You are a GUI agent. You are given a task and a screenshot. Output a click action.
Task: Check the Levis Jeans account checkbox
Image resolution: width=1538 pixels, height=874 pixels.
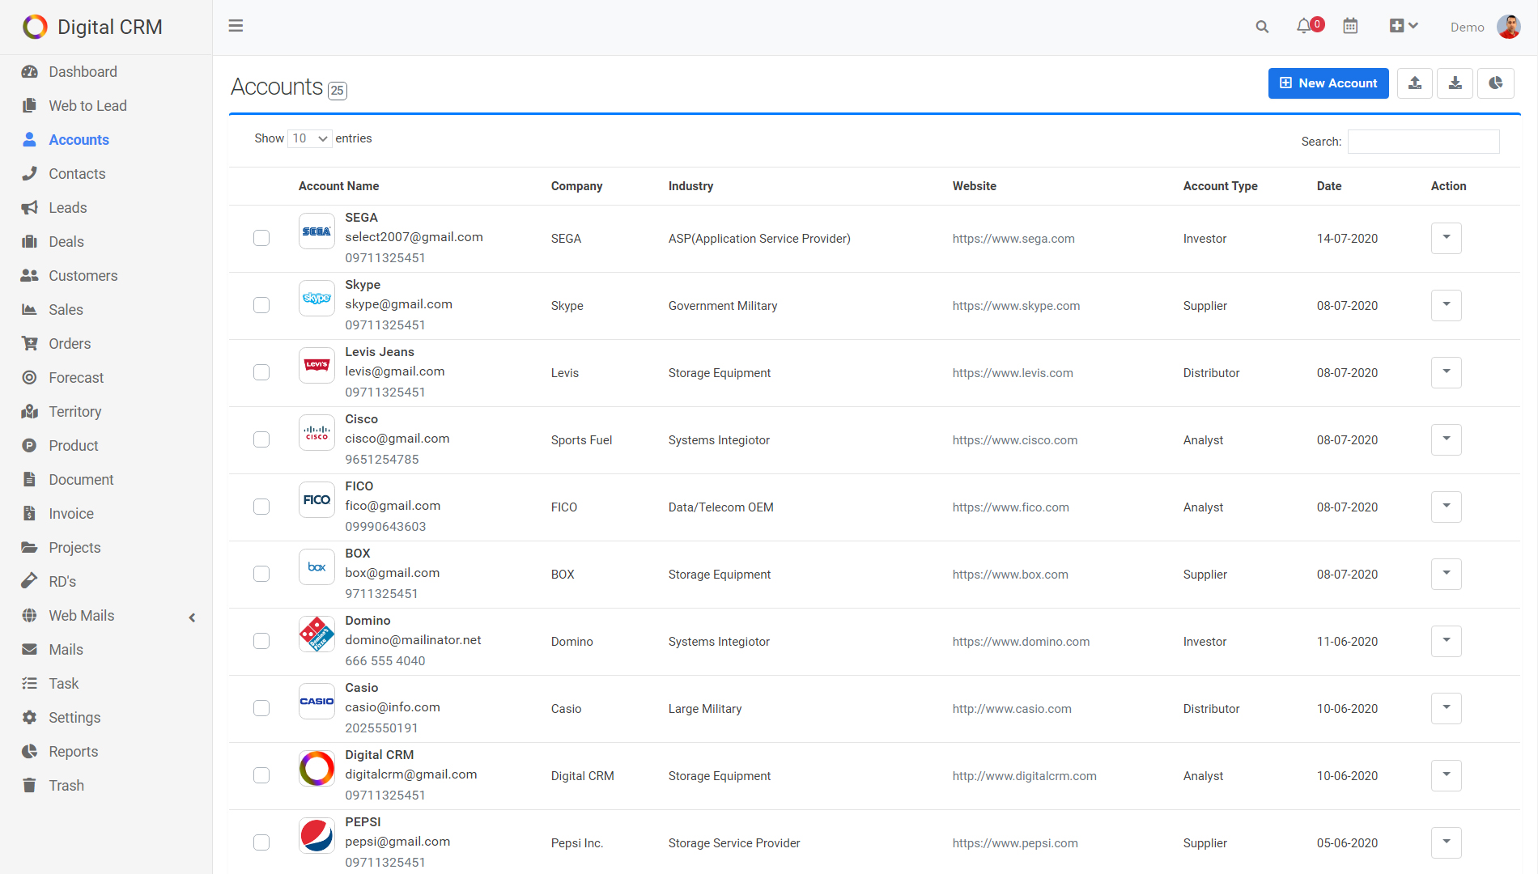[261, 372]
